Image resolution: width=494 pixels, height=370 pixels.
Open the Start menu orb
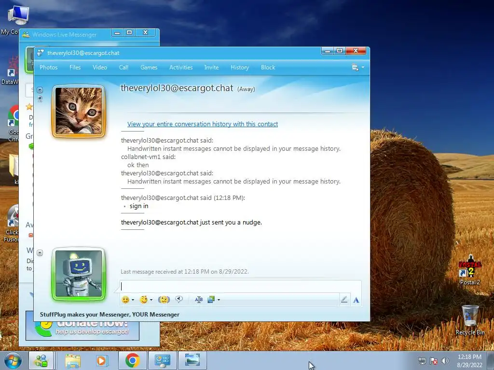coord(13,360)
